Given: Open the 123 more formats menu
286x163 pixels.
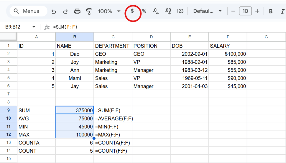Looking at the screenshot, I should [x=180, y=11].
